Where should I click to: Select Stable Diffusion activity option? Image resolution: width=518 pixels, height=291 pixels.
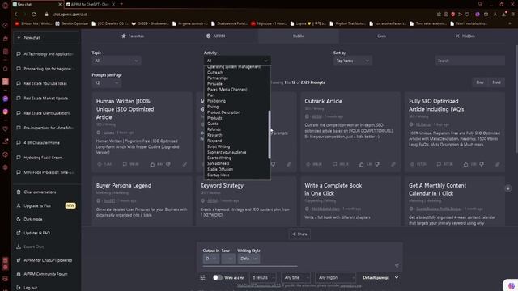coord(220,169)
